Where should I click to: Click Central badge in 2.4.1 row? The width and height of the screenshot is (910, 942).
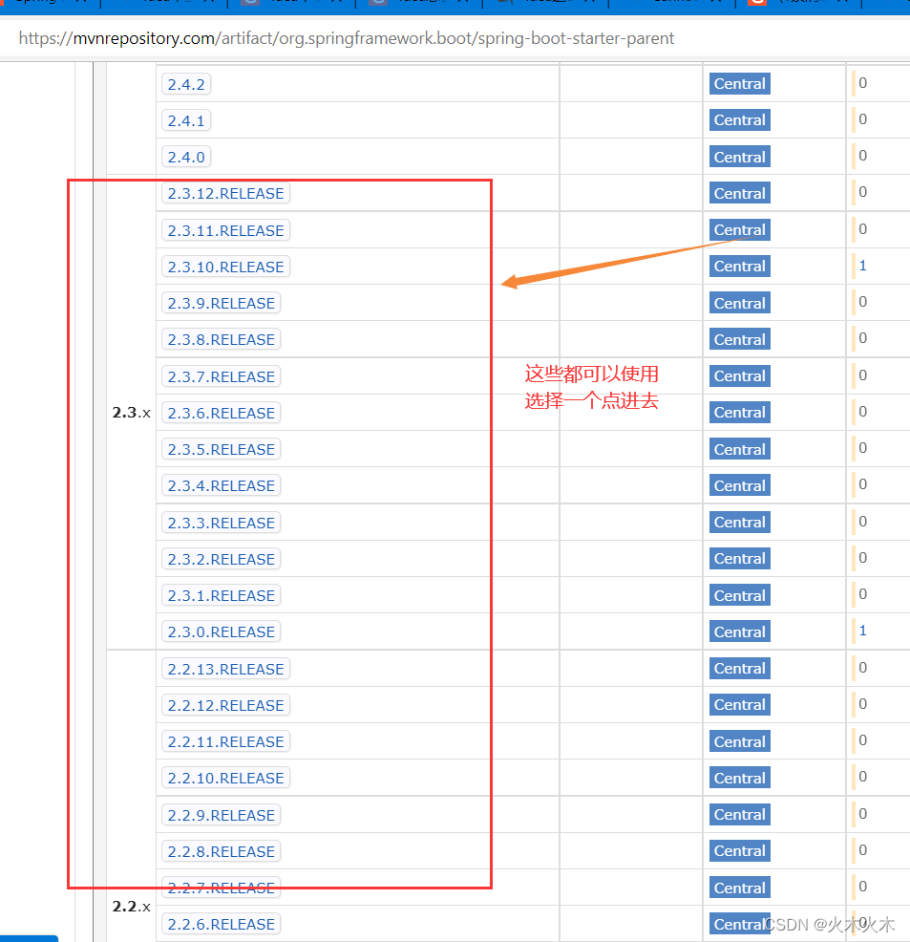(x=739, y=120)
